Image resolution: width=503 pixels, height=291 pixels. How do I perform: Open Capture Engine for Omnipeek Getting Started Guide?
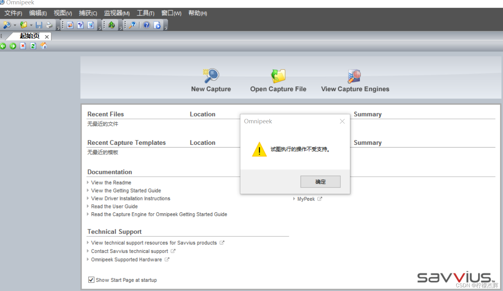pyautogui.click(x=159, y=214)
